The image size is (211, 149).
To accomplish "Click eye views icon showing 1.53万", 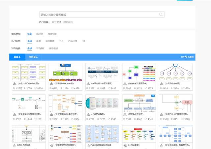I will (x=161, y=119).
